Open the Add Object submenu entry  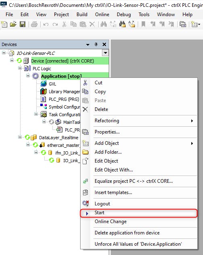(139, 143)
